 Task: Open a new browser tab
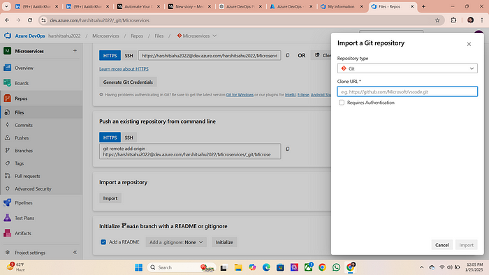tap(423, 6)
